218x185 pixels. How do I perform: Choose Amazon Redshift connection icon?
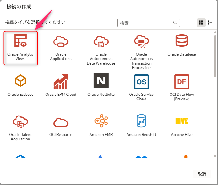click(x=141, y=121)
